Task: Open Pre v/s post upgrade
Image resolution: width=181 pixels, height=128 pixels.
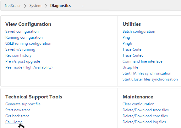Action: pyautogui.click(x=23, y=61)
